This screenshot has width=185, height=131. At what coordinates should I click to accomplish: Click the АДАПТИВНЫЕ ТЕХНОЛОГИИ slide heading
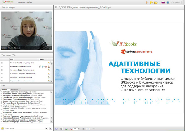(139, 67)
